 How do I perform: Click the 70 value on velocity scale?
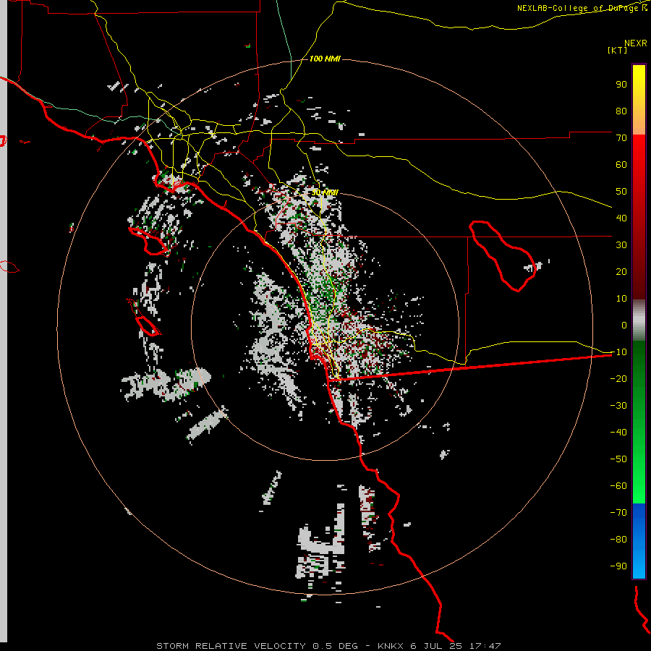click(621, 138)
